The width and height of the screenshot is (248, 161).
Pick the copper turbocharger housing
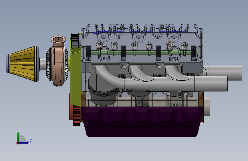point(58,66)
